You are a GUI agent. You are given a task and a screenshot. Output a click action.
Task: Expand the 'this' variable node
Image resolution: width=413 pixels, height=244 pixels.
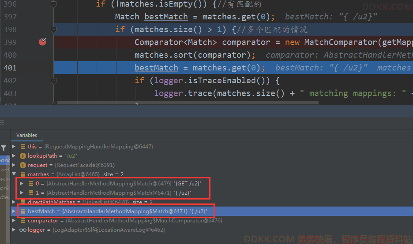(x=14, y=147)
